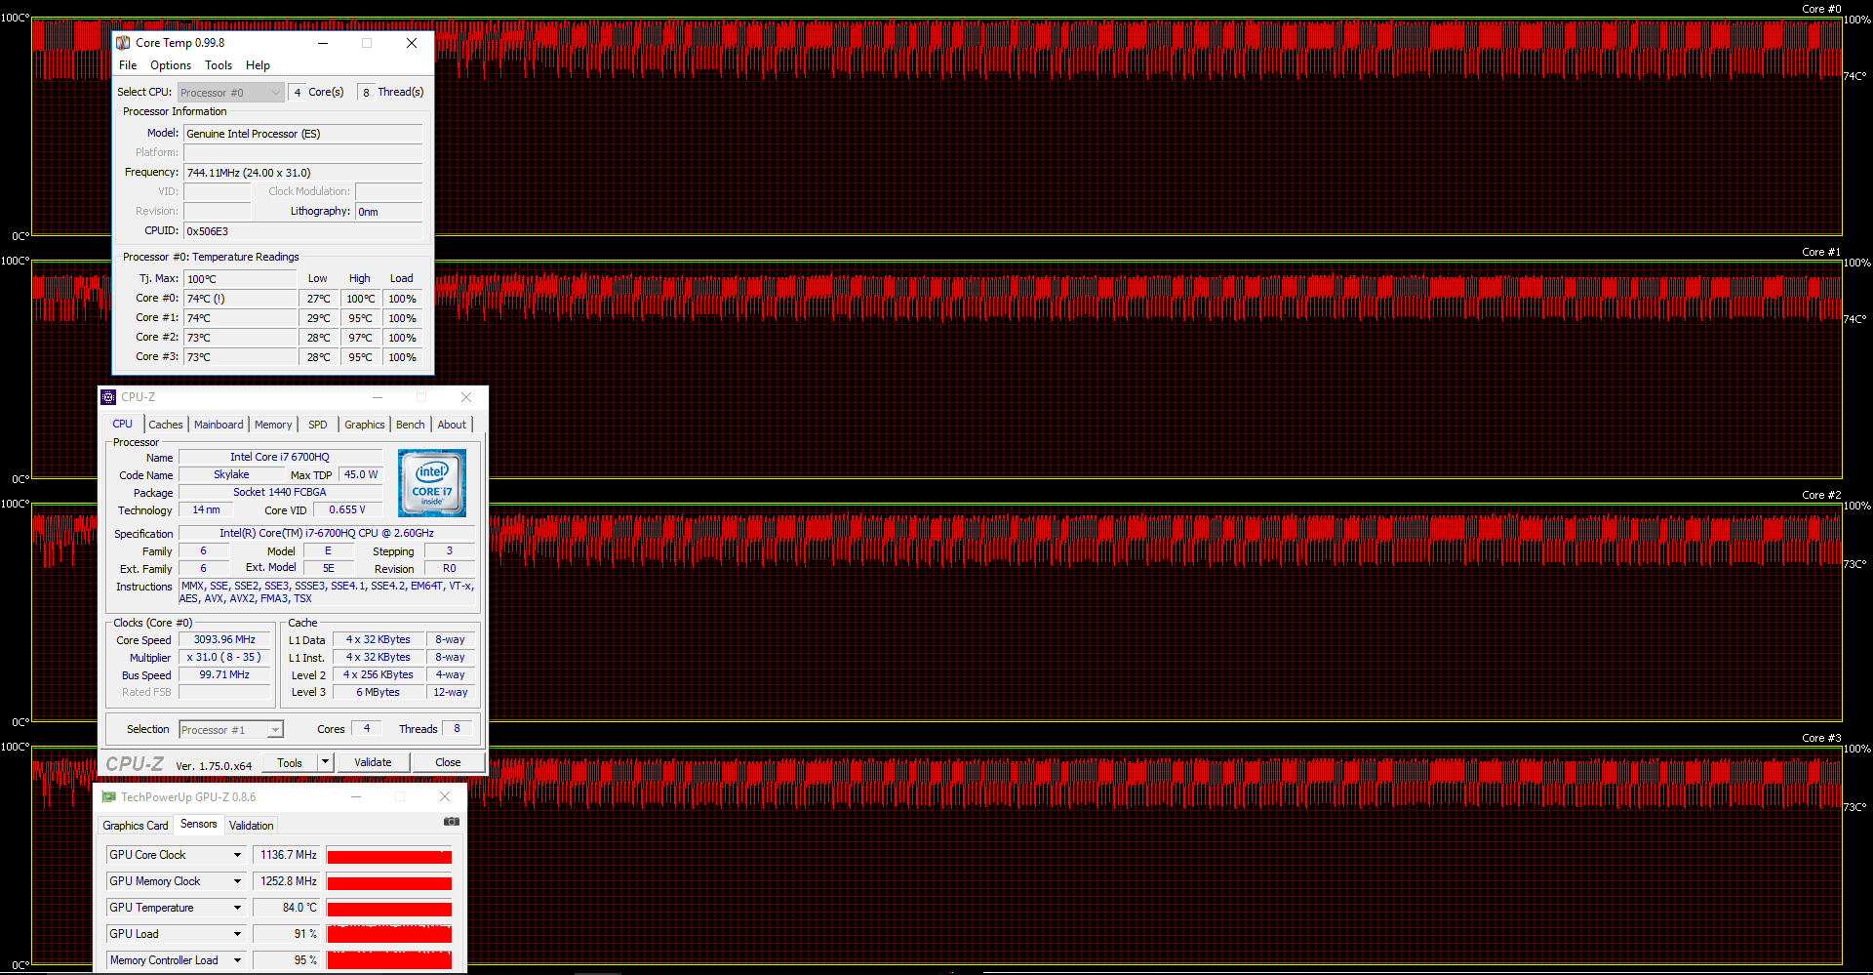Viewport: 1873px width, 975px height.
Task: Click the Intel Core i7 logo in CPU-Z
Action: click(432, 483)
